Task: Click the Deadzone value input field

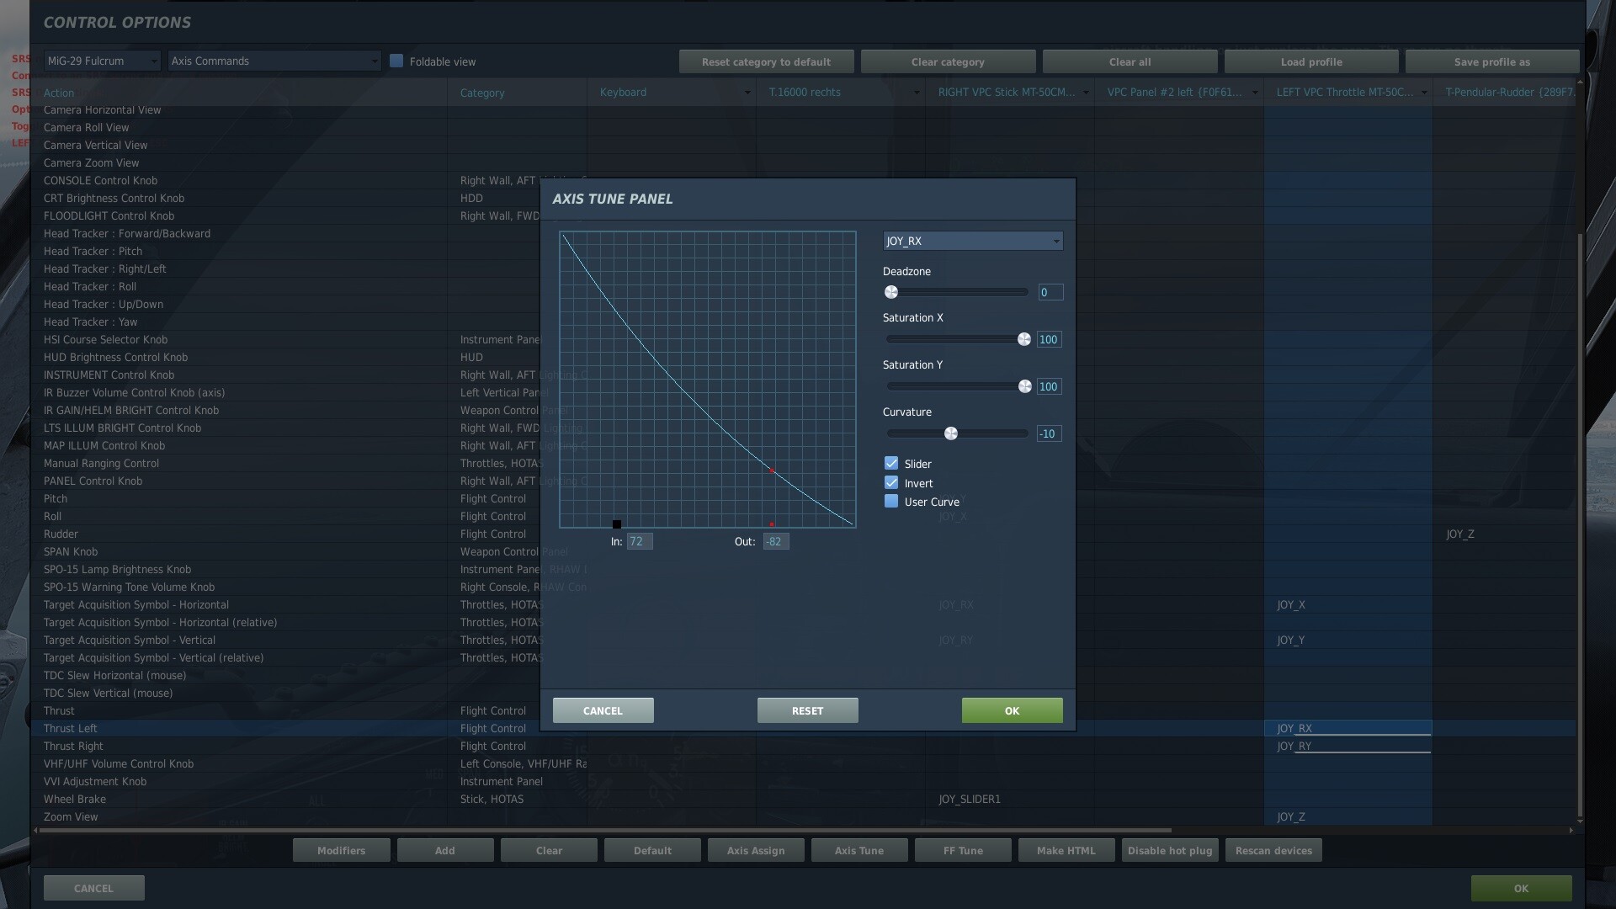Action: click(x=1050, y=292)
